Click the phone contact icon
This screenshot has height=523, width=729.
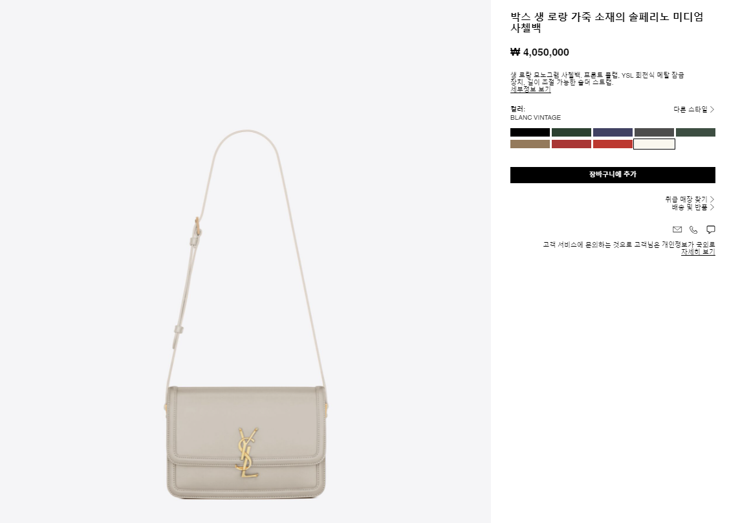693,229
